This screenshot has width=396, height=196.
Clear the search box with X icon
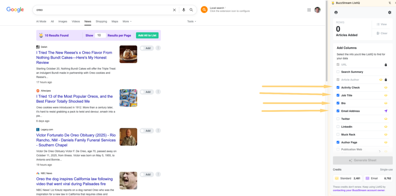point(174,10)
